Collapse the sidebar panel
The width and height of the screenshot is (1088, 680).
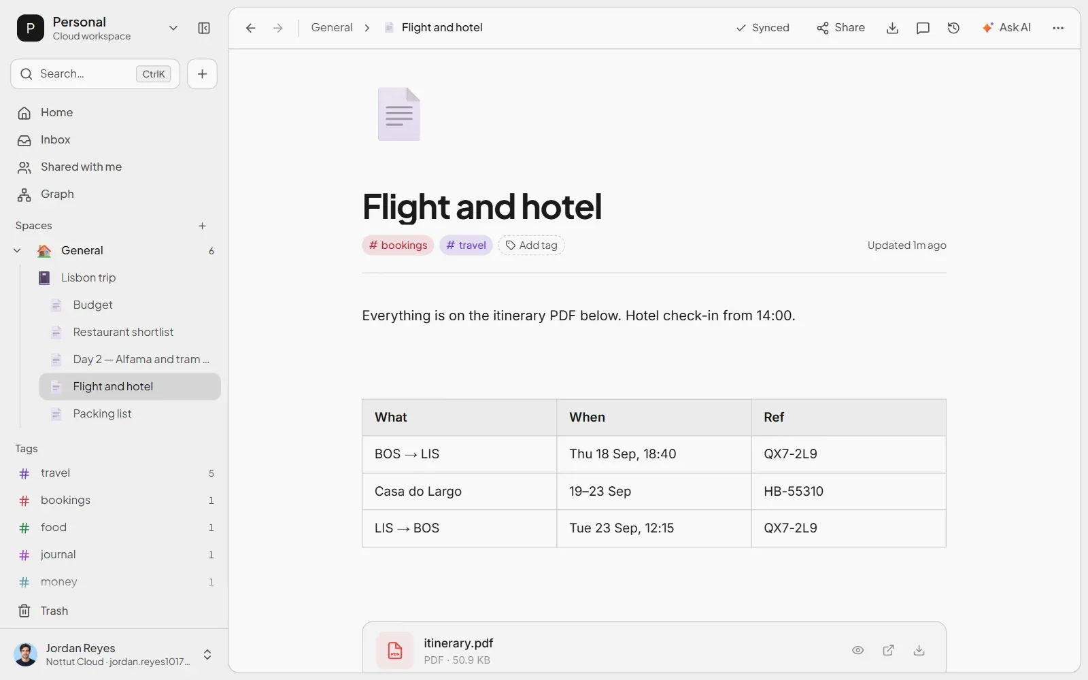(x=204, y=28)
